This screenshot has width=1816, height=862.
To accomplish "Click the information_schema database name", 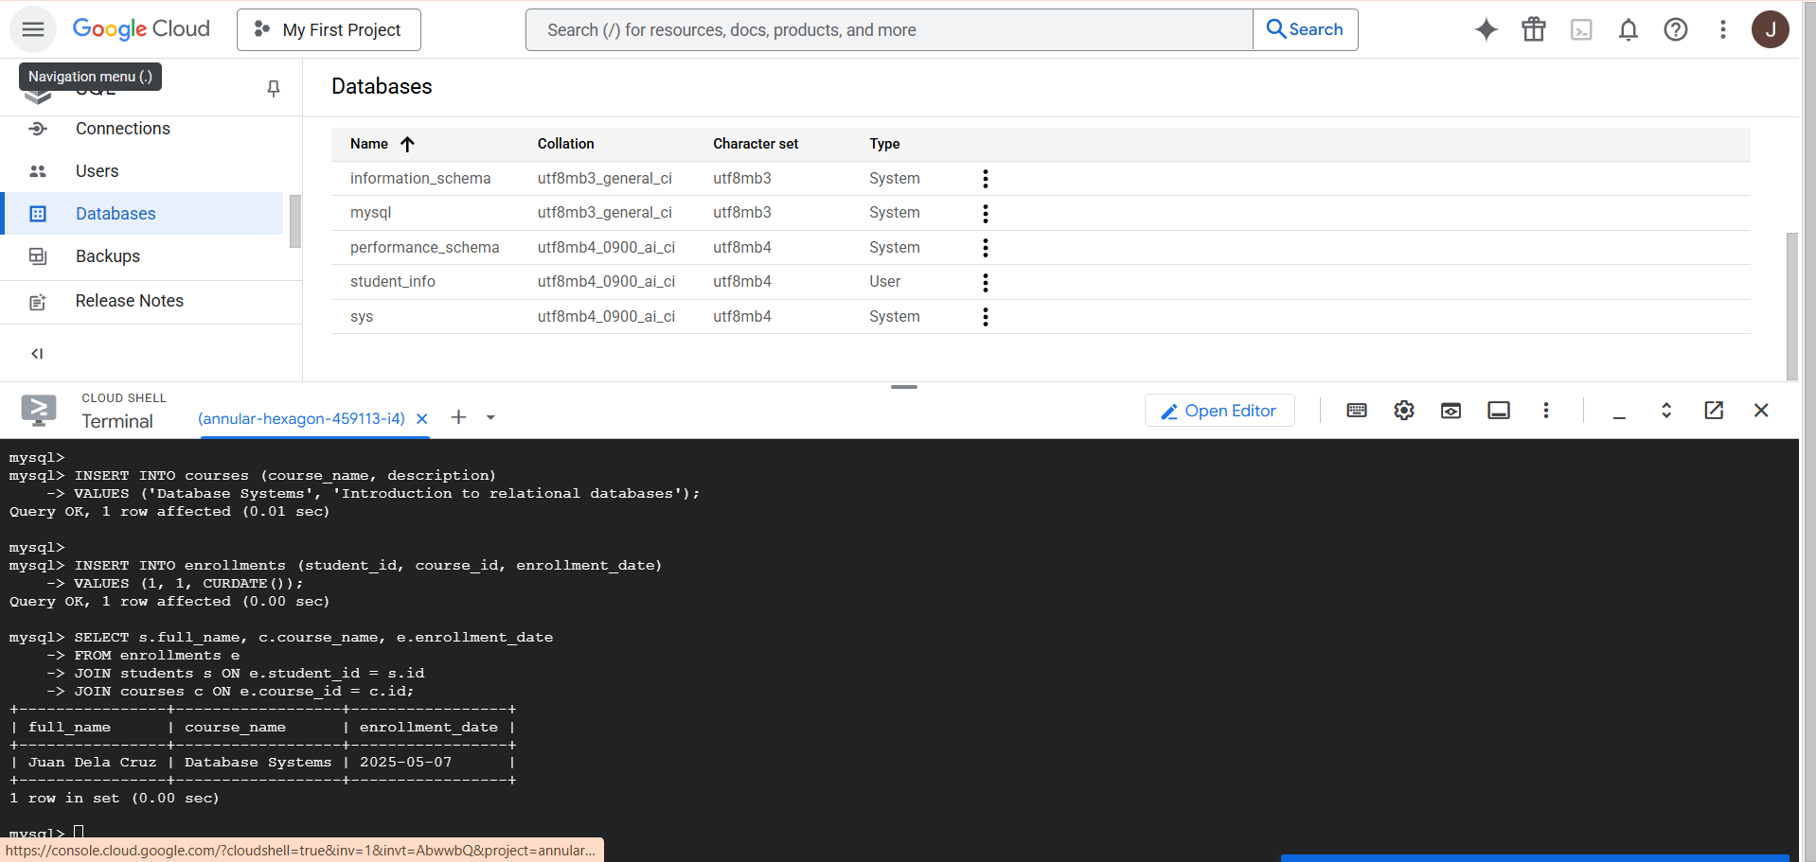I will [x=420, y=179].
